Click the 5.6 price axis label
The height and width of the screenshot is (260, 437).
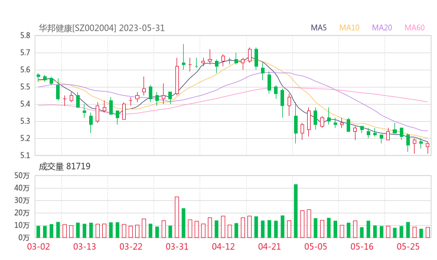pos(25,70)
